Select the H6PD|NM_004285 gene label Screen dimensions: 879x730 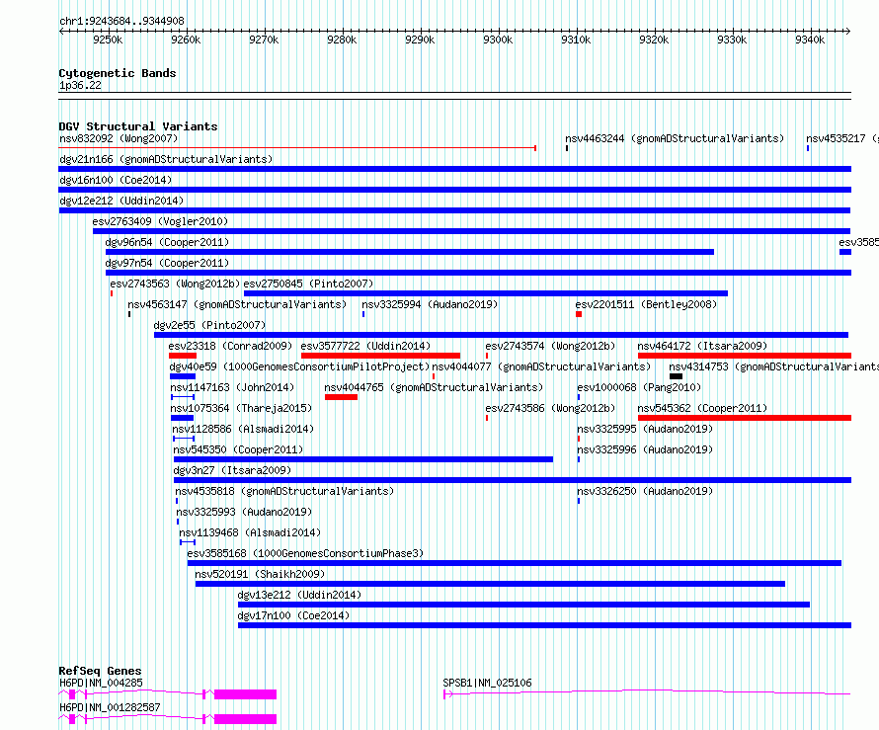click(x=101, y=683)
